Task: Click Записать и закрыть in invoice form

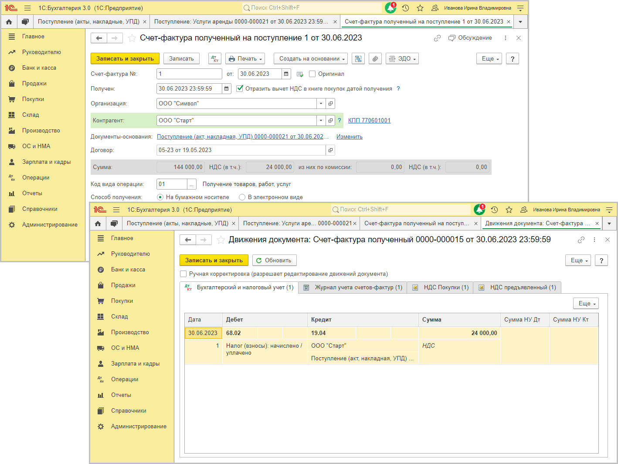Action: click(x=125, y=58)
